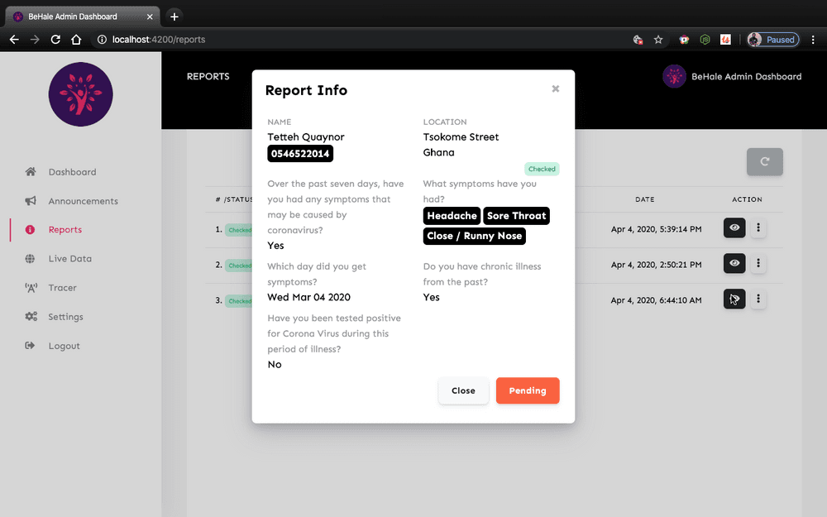Screen dimensions: 827x517
Task: Click the phone number badge 0546522014
Action: [x=300, y=153]
